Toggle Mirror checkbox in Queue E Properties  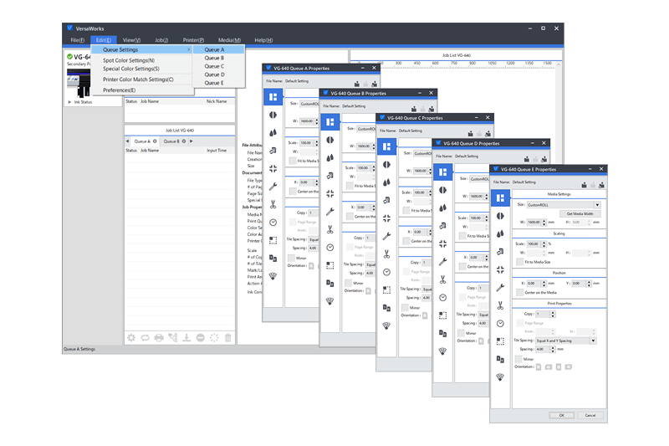coord(520,358)
